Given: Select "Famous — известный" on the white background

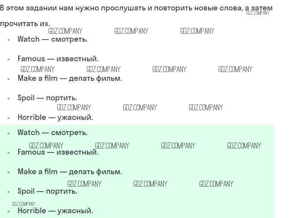Looking at the screenshot, I should (x=58, y=59).
